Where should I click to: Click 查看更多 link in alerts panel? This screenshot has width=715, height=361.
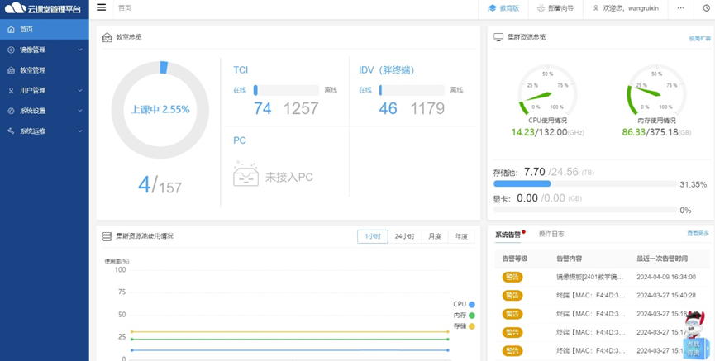[x=698, y=235]
